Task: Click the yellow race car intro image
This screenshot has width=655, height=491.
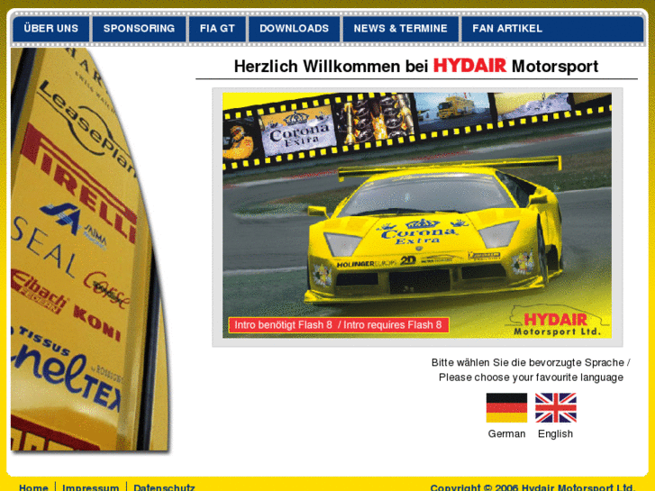Action: pos(417,215)
